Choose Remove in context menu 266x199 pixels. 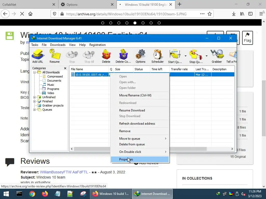click(140, 131)
